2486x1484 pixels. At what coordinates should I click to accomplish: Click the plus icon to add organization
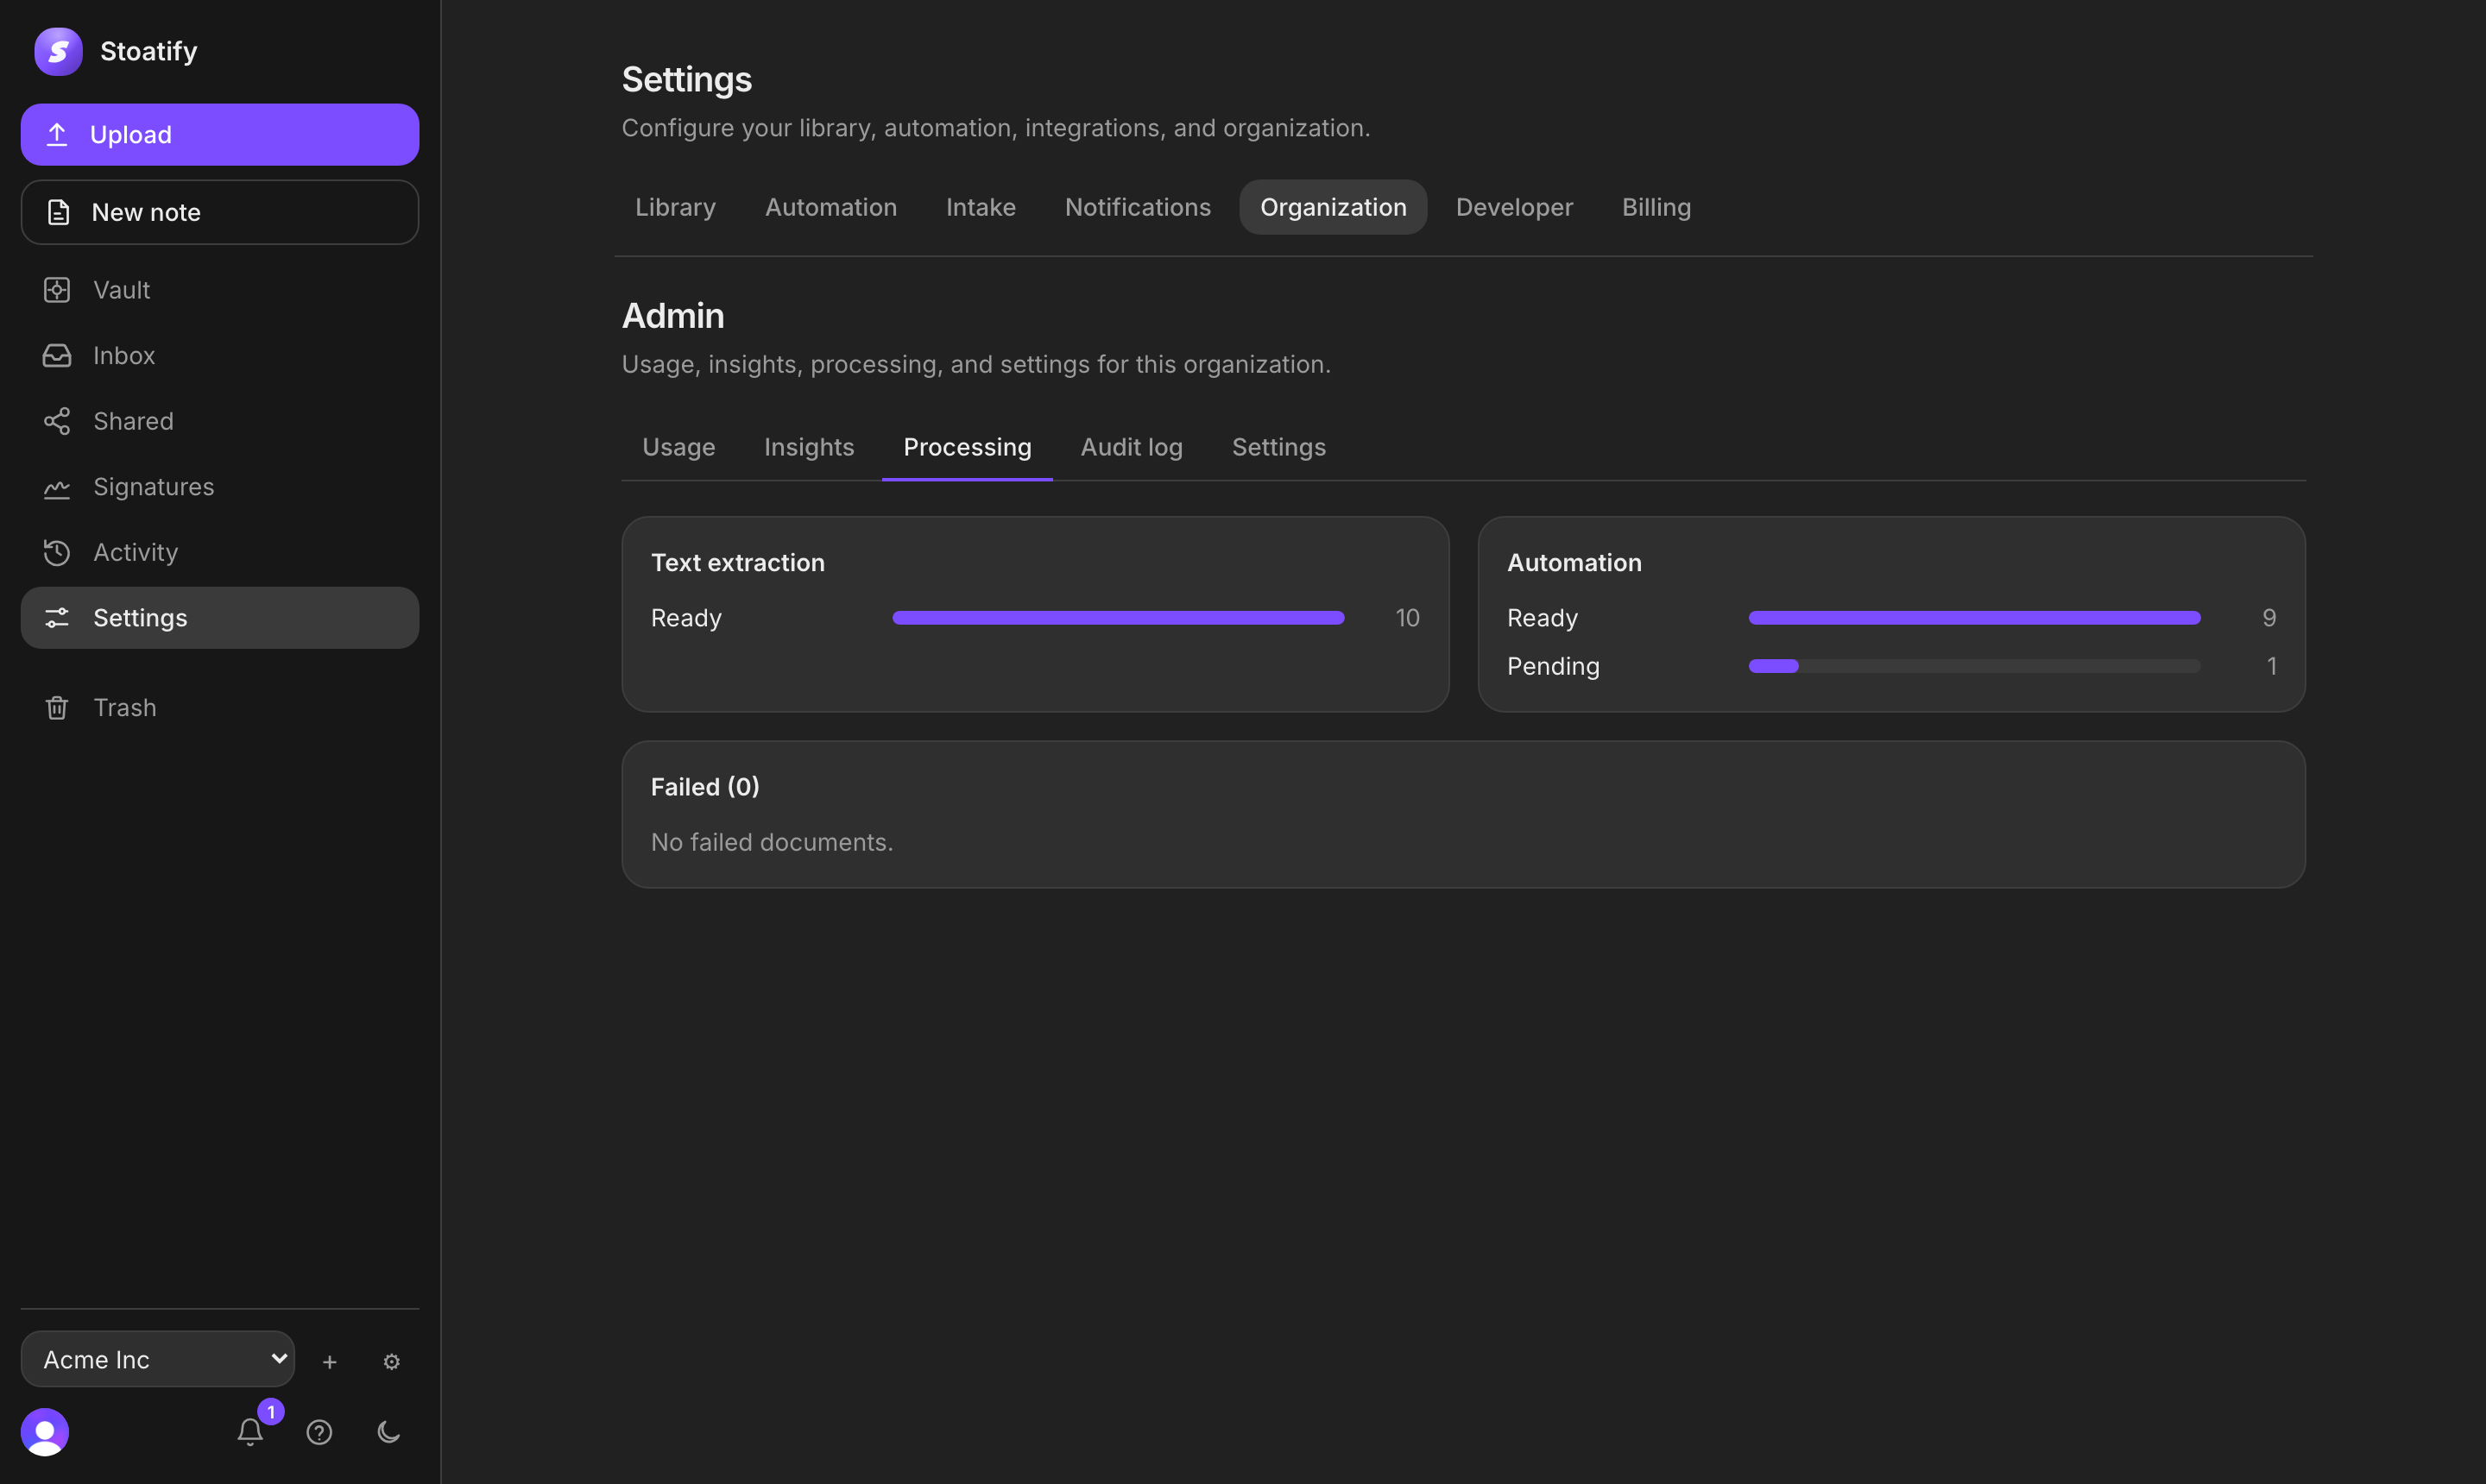click(x=329, y=1362)
